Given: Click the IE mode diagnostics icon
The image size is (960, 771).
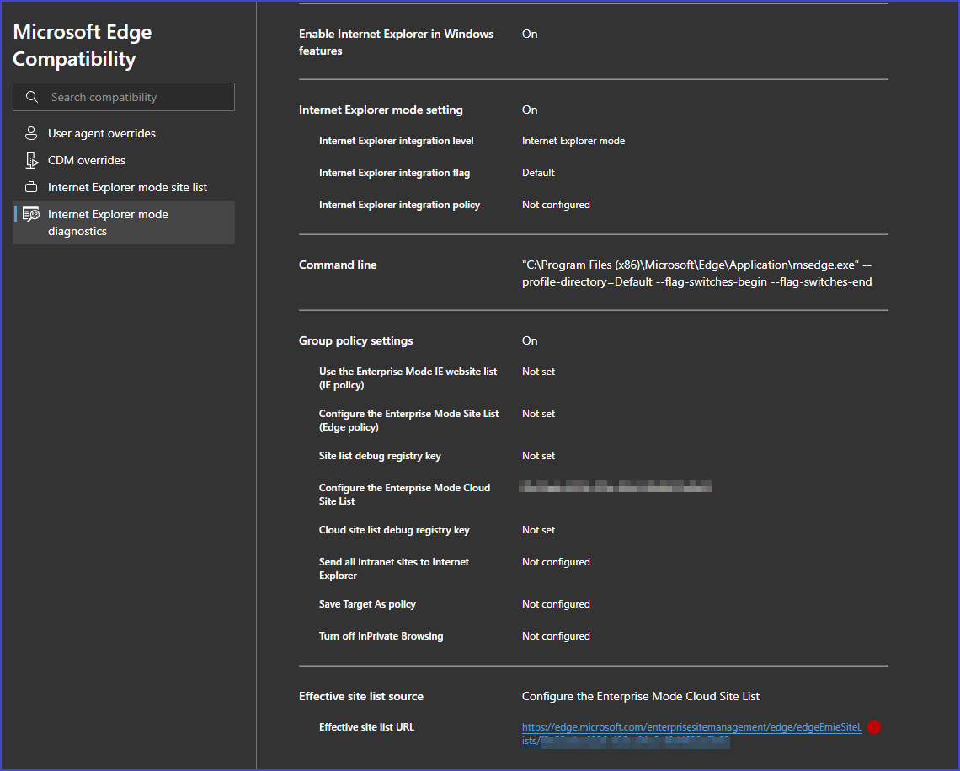Looking at the screenshot, I should click(x=31, y=214).
